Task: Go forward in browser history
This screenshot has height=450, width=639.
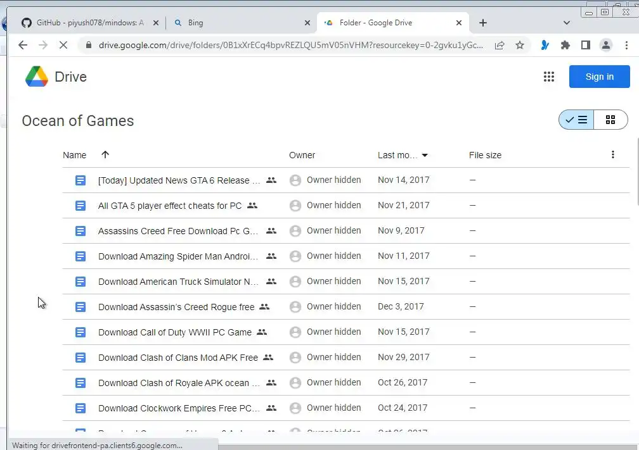Action: pyautogui.click(x=43, y=45)
